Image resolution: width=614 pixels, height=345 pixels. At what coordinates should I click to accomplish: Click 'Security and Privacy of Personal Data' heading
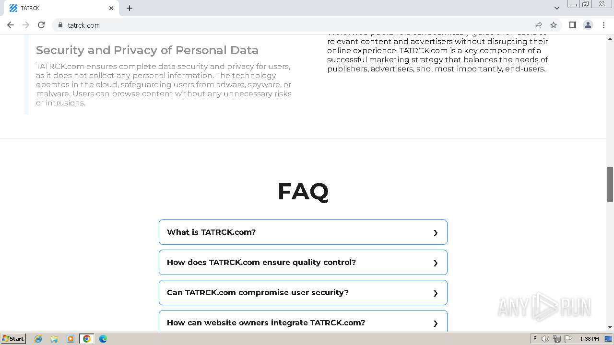coord(147,50)
